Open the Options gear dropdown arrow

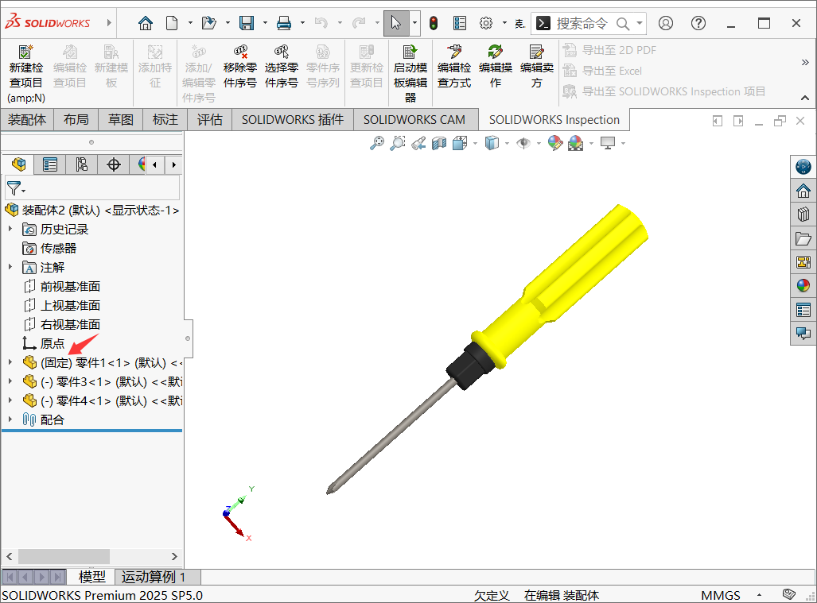point(504,23)
